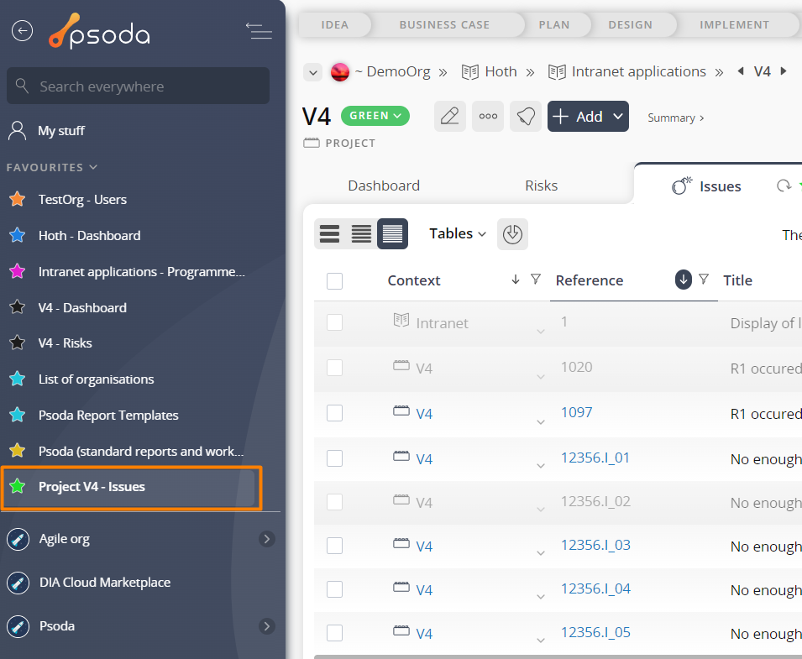The height and width of the screenshot is (659, 802).
Task: Sort by Context column down arrow
Action: pyautogui.click(x=516, y=280)
